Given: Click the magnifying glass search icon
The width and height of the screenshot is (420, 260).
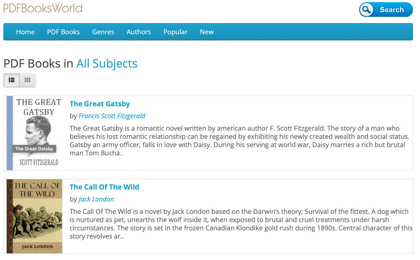Looking at the screenshot, I should click(366, 10).
